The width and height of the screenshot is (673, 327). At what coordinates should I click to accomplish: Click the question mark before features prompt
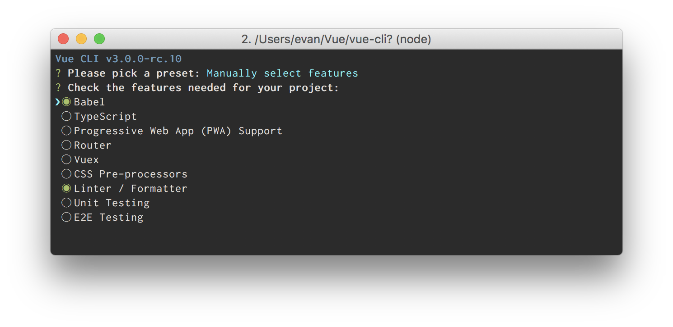click(x=58, y=87)
